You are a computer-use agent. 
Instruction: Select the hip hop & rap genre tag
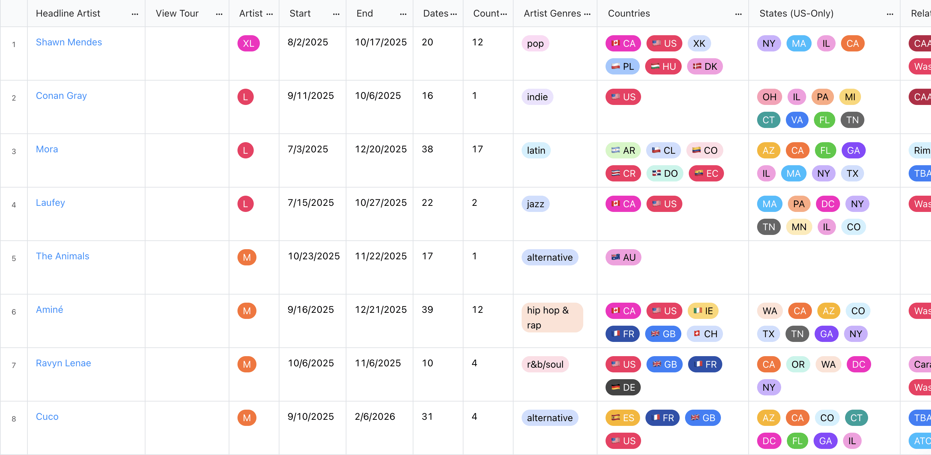point(552,318)
